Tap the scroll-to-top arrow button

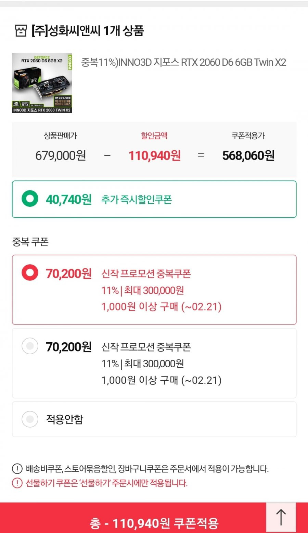pos(281,517)
